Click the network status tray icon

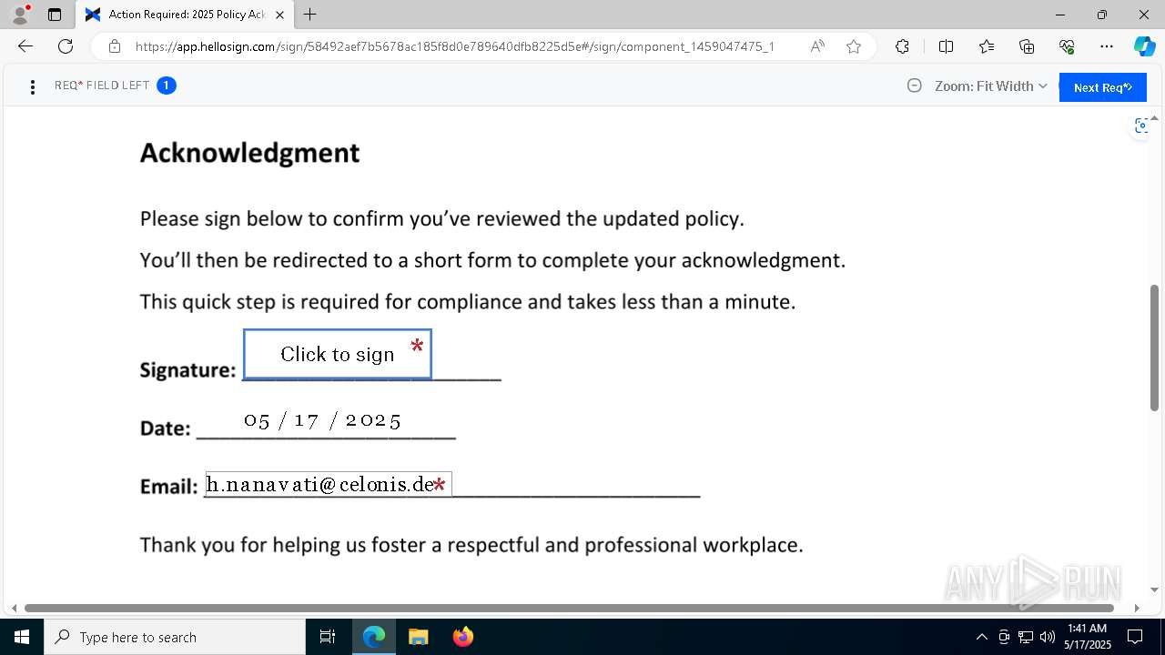pyautogui.click(x=1026, y=637)
